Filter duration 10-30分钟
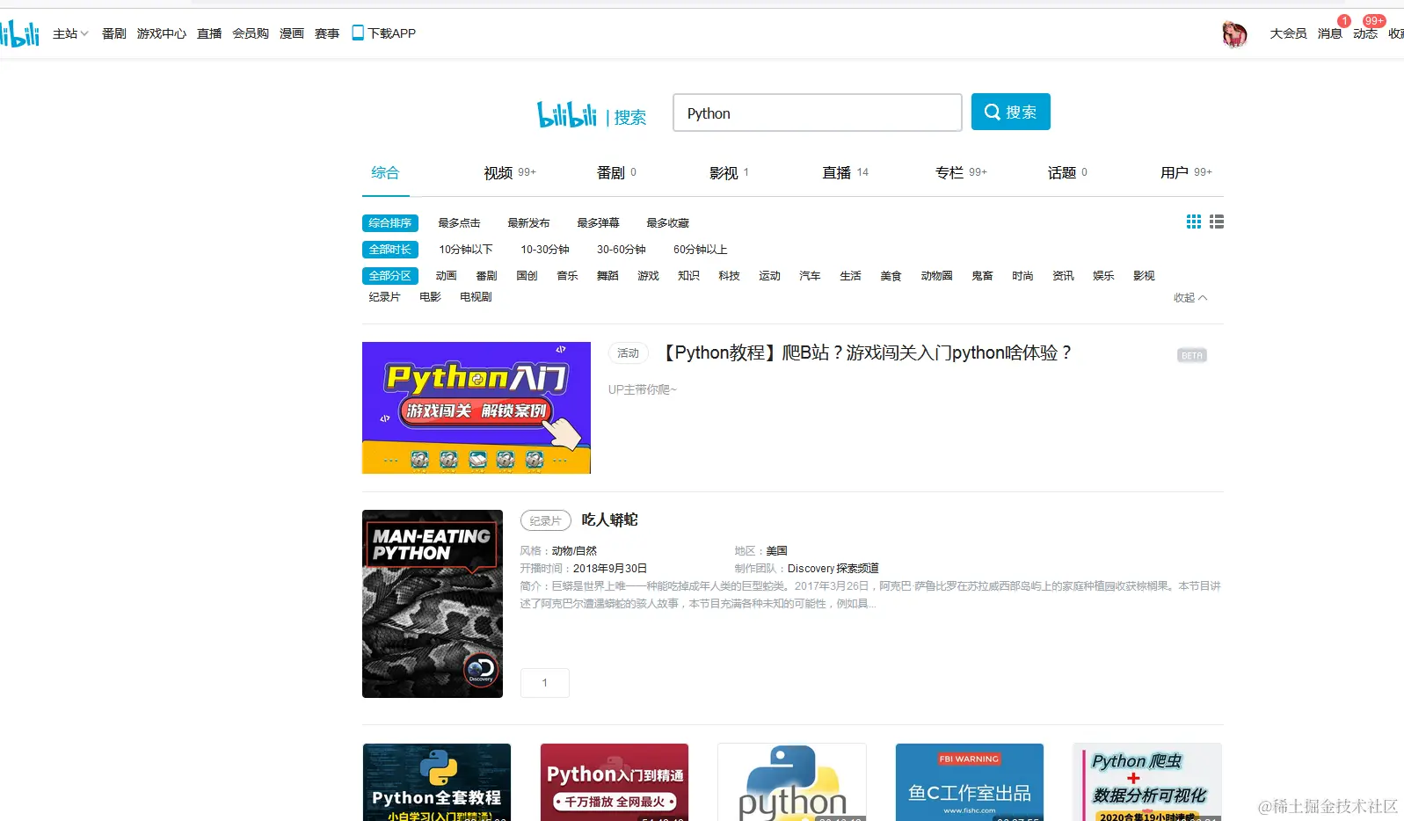1404x821 pixels. (x=545, y=250)
